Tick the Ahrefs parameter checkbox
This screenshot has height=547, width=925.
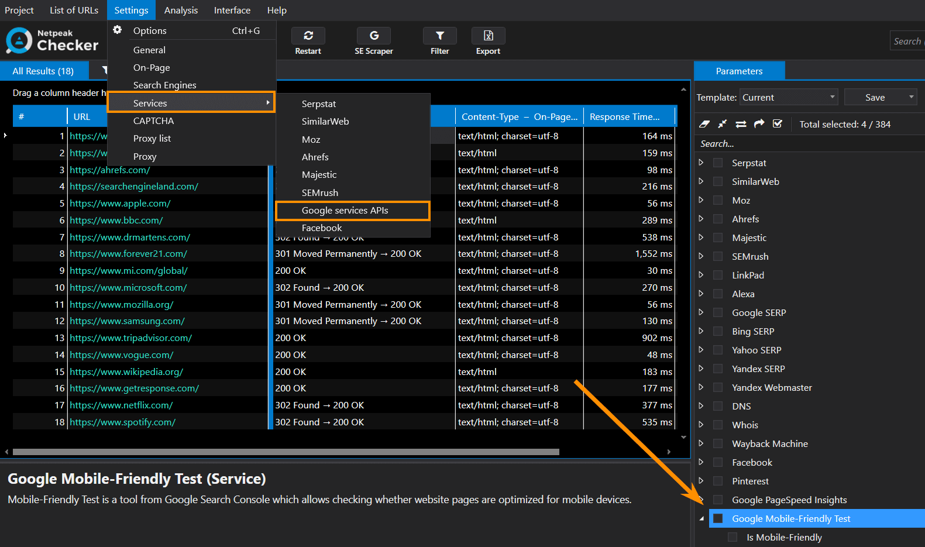click(718, 219)
